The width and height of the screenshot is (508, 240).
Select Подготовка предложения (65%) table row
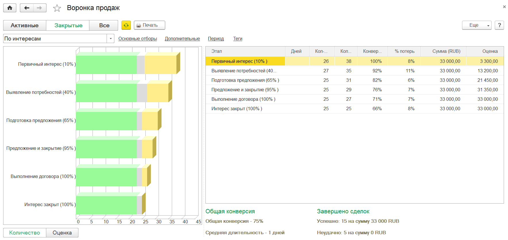(245, 80)
